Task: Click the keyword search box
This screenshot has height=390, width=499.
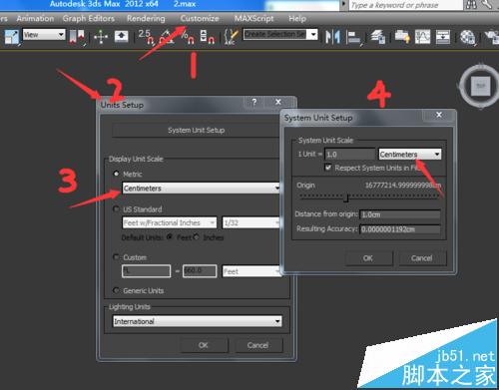Action: tap(405, 5)
